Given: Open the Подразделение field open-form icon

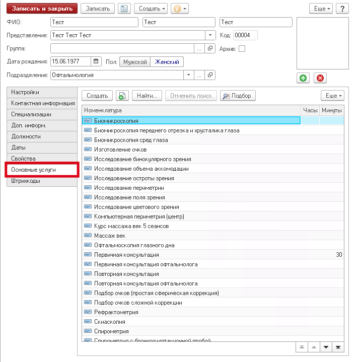Looking at the screenshot, I should click(x=210, y=75).
